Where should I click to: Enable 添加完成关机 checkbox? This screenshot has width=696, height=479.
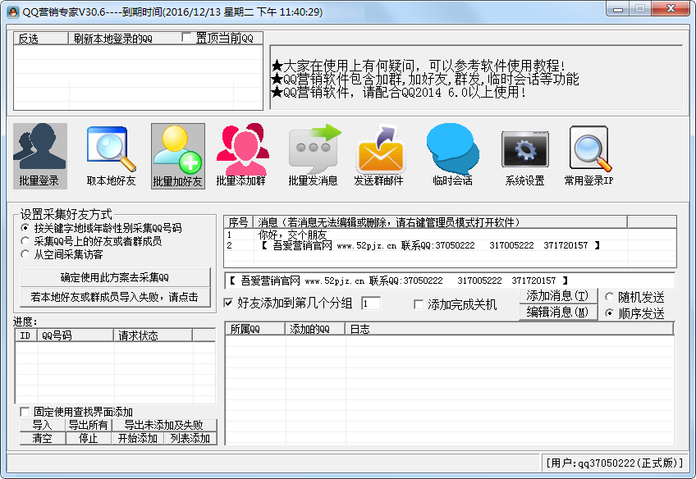419,304
